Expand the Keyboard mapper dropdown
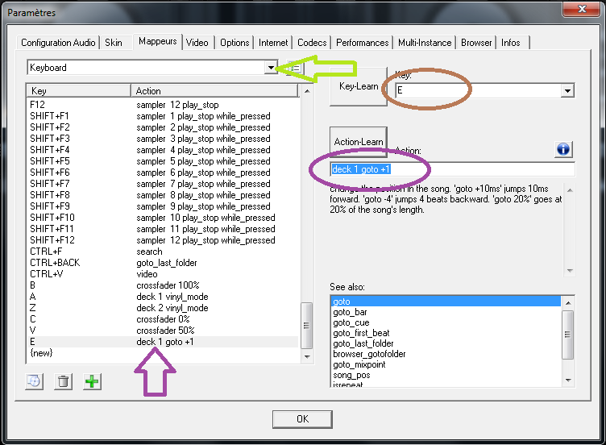Image resolution: width=606 pixels, height=445 pixels. tap(271, 68)
